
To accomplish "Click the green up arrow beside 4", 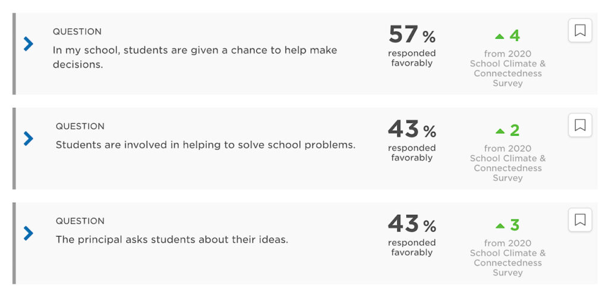I will coord(500,36).
